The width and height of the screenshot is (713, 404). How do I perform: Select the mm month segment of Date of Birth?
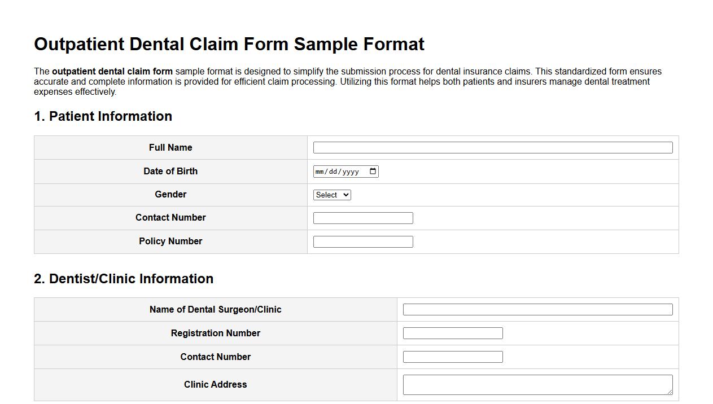[320, 172]
